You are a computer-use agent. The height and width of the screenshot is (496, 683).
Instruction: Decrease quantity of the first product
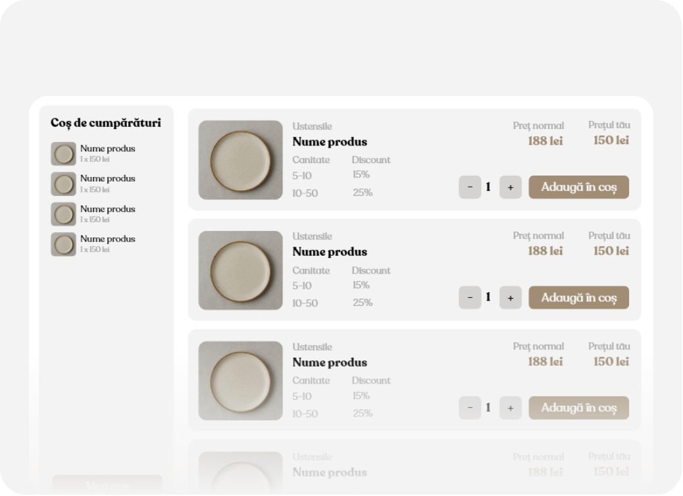point(470,187)
